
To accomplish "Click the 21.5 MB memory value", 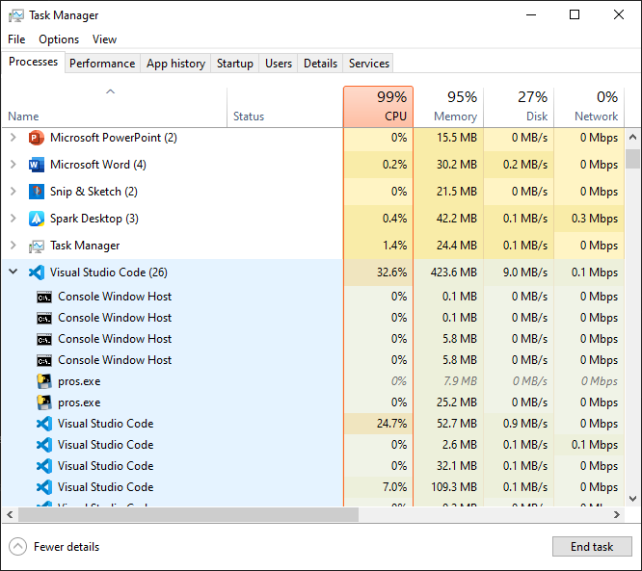I will tap(457, 192).
